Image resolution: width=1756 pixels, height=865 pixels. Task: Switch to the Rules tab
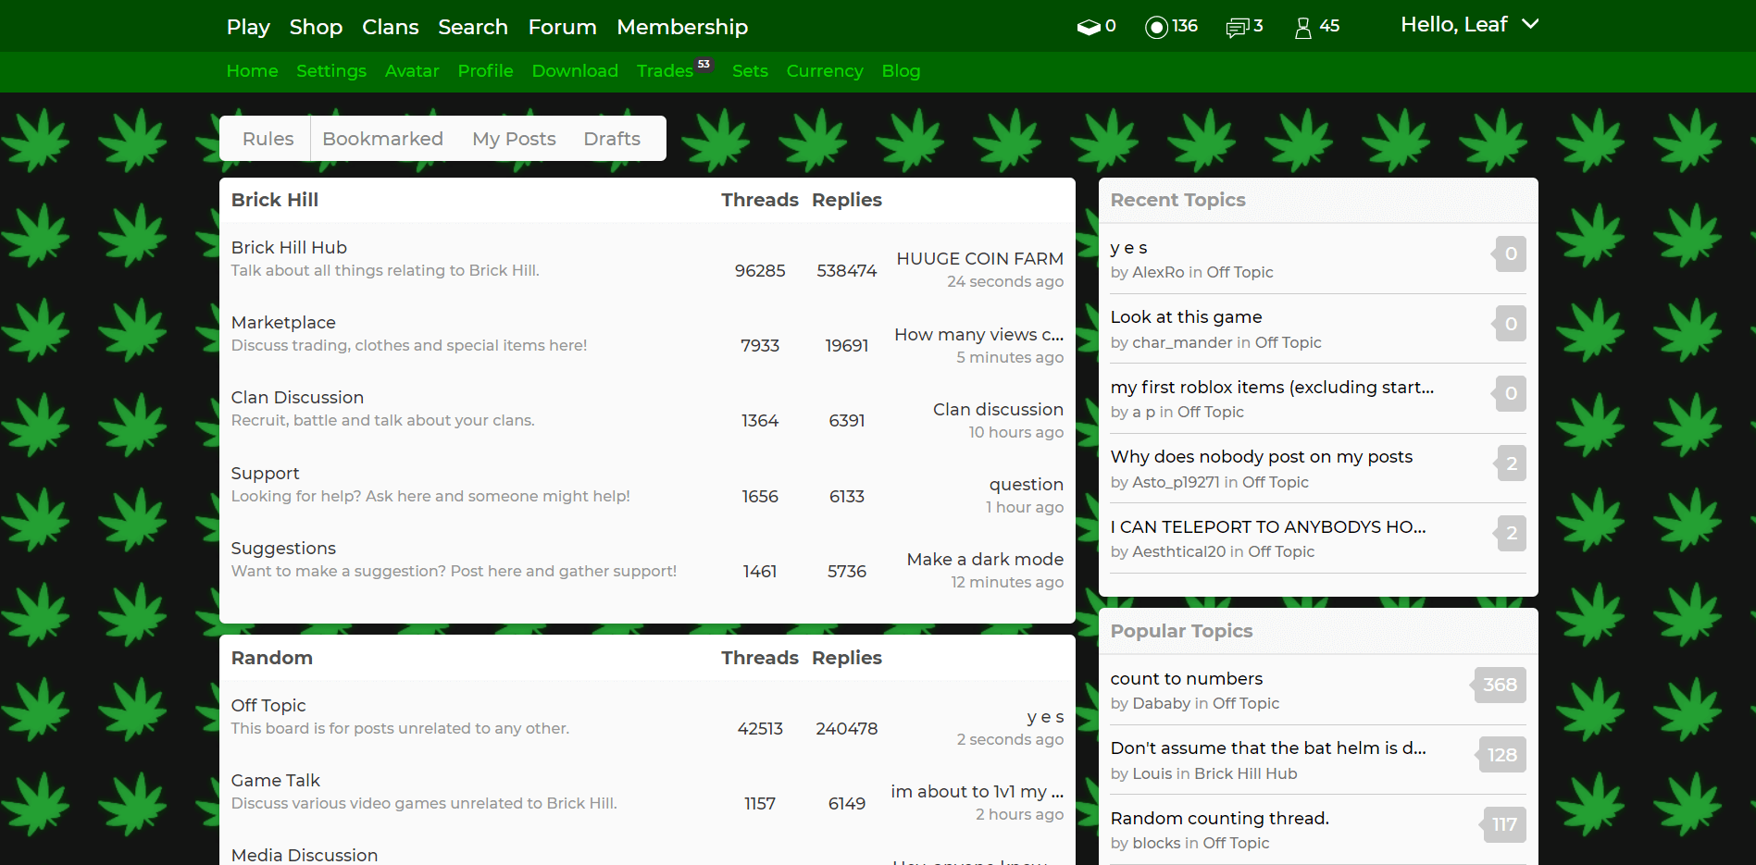pyautogui.click(x=268, y=139)
